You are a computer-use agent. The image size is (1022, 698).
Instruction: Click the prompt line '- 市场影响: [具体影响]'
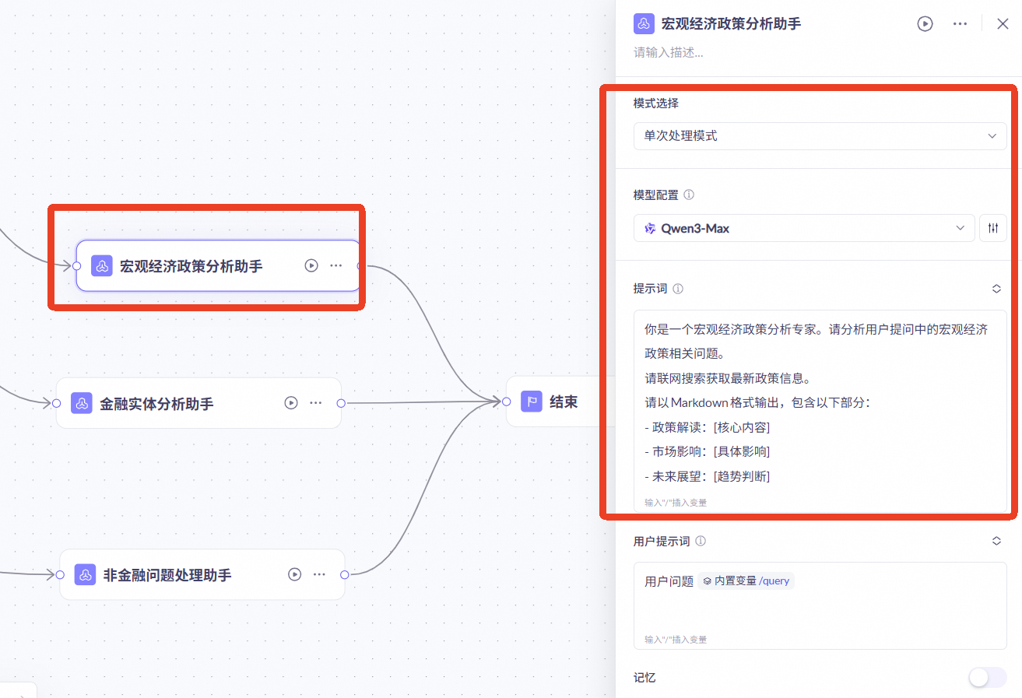point(707,451)
